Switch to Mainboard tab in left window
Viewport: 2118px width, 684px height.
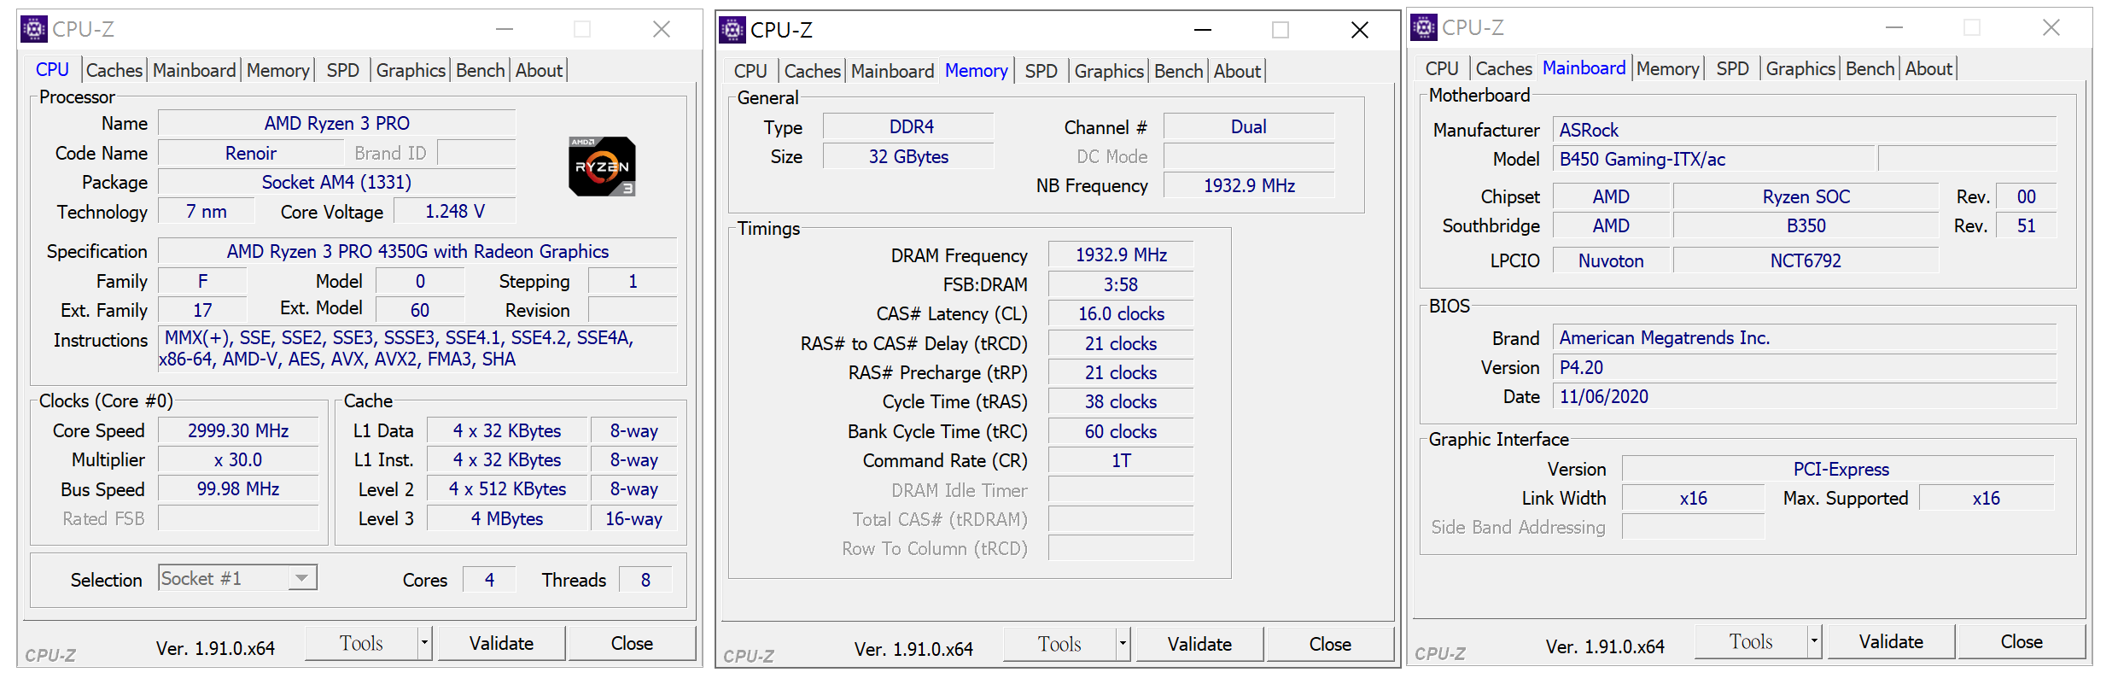click(x=194, y=70)
